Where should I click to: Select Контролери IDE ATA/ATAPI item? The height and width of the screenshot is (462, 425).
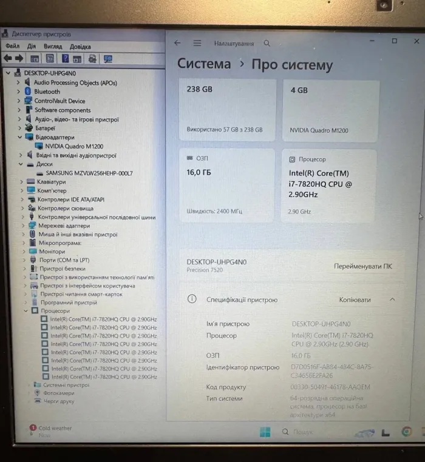[x=71, y=199]
